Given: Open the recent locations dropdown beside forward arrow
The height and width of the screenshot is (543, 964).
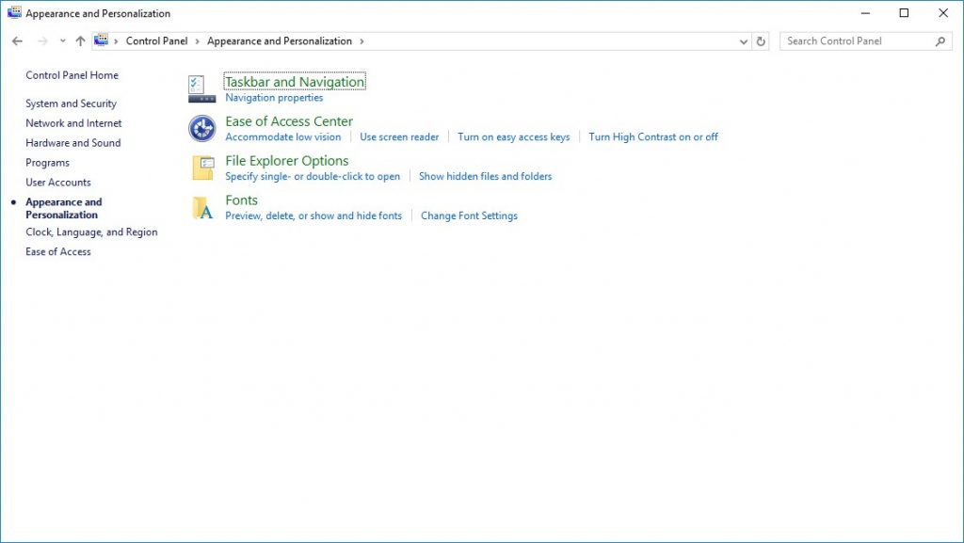Looking at the screenshot, I should (x=62, y=40).
